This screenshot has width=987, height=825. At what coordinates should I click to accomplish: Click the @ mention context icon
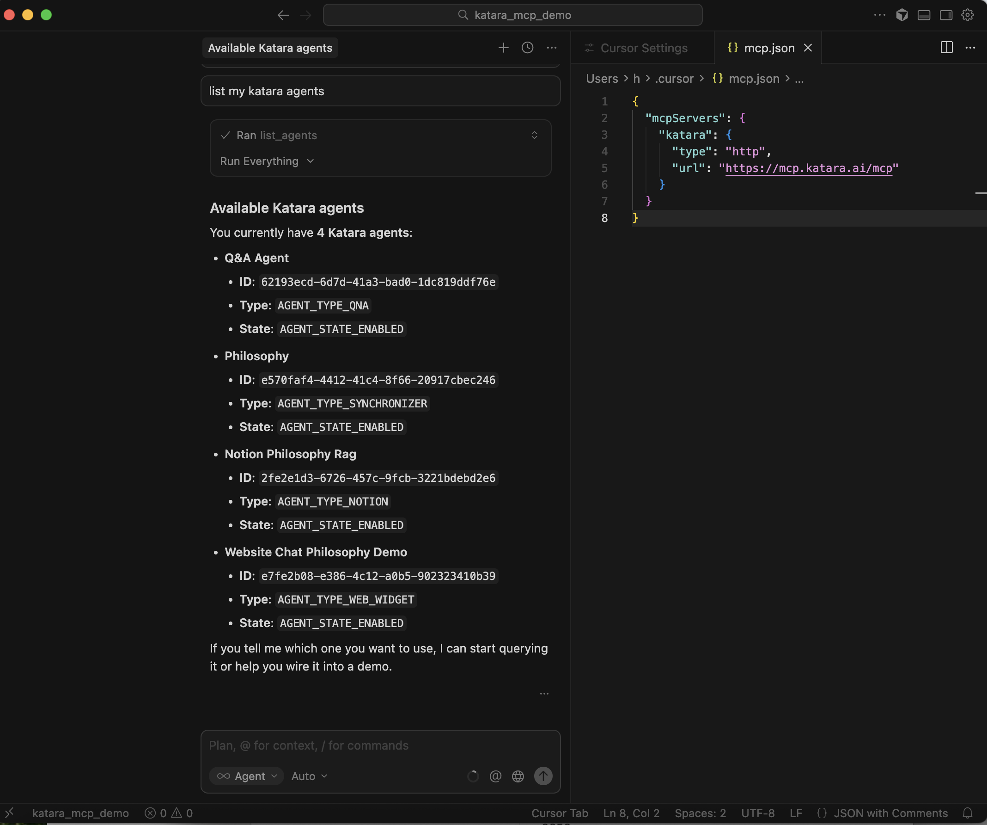click(495, 776)
